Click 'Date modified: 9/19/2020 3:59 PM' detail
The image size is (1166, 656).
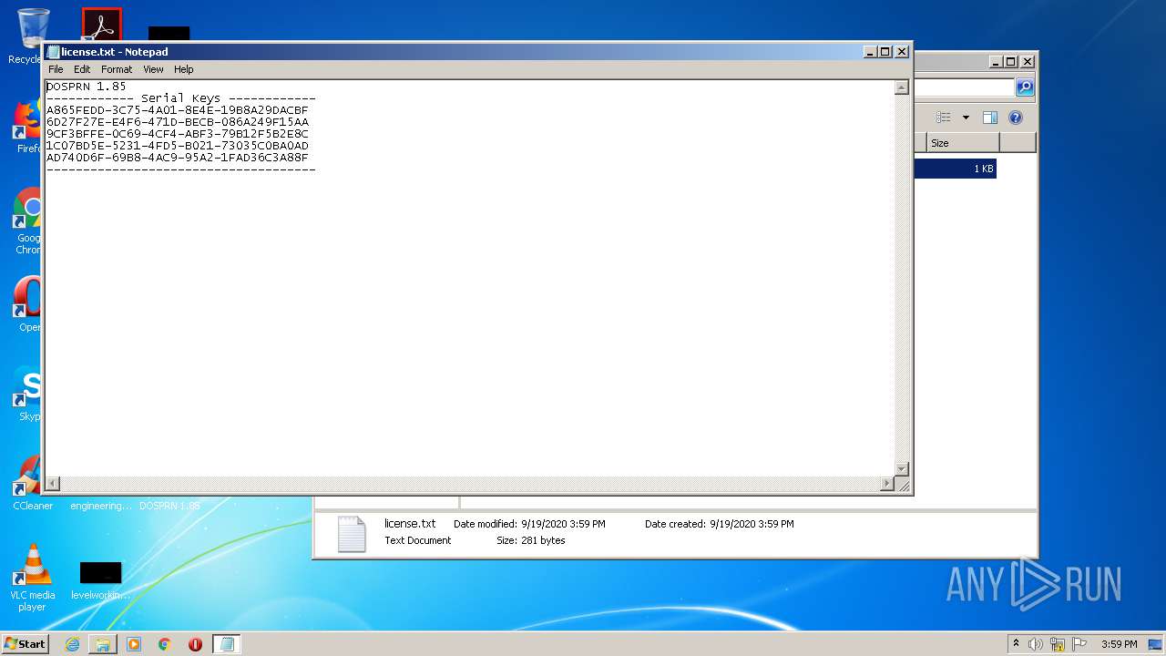click(529, 524)
